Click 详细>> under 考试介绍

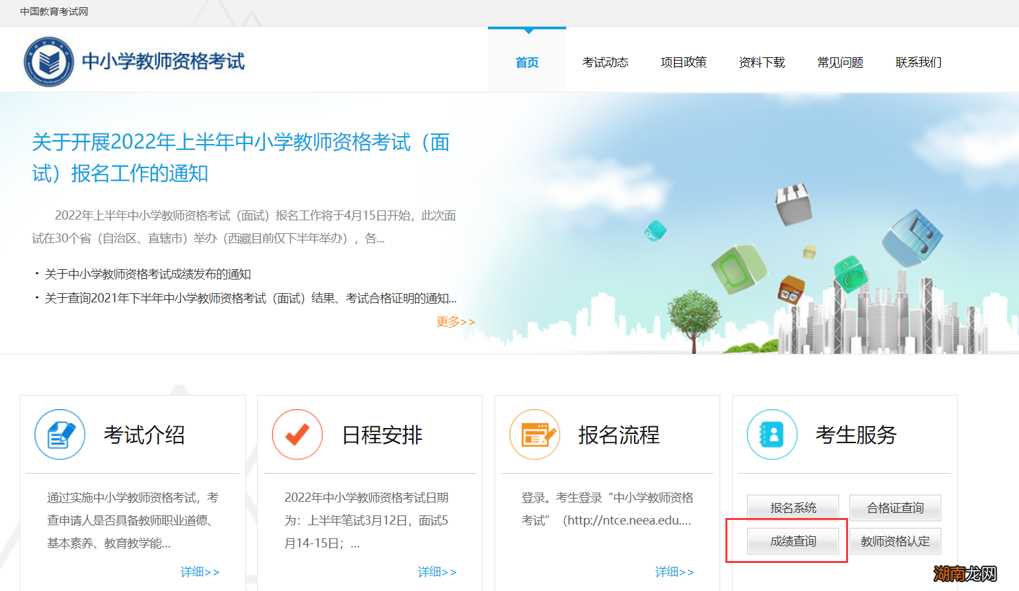pyautogui.click(x=200, y=571)
